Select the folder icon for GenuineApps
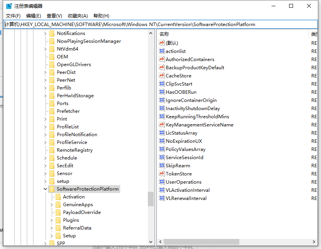 [x=58, y=205]
